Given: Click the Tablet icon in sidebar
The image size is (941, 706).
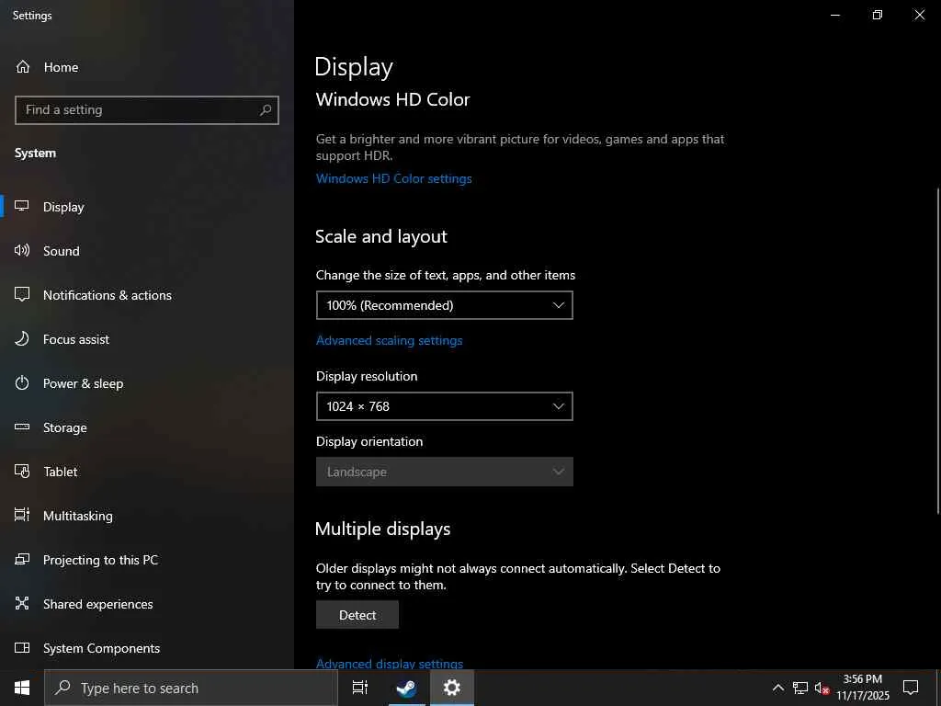Looking at the screenshot, I should pyautogui.click(x=22, y=472).
